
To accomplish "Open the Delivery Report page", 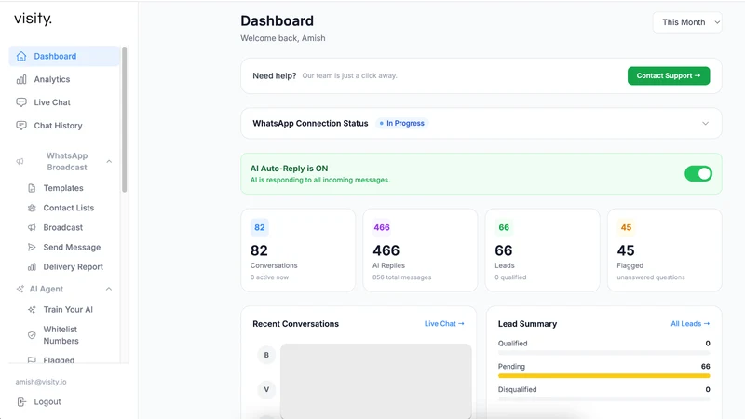I will 74,267.
